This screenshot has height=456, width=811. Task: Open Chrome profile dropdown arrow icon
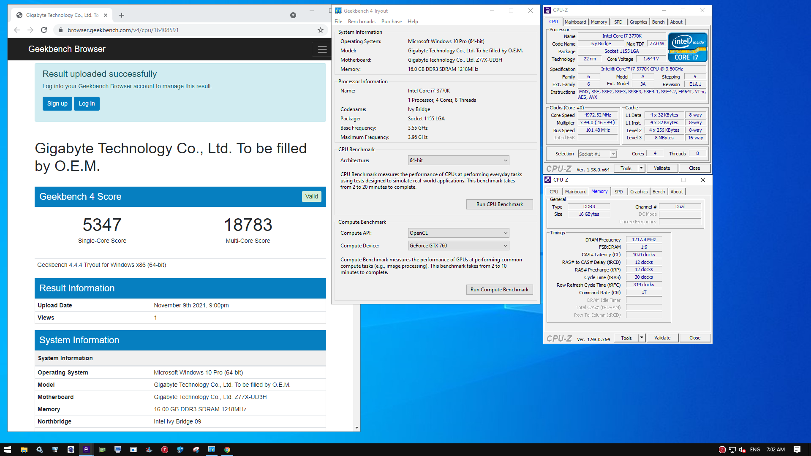point(293,15)
